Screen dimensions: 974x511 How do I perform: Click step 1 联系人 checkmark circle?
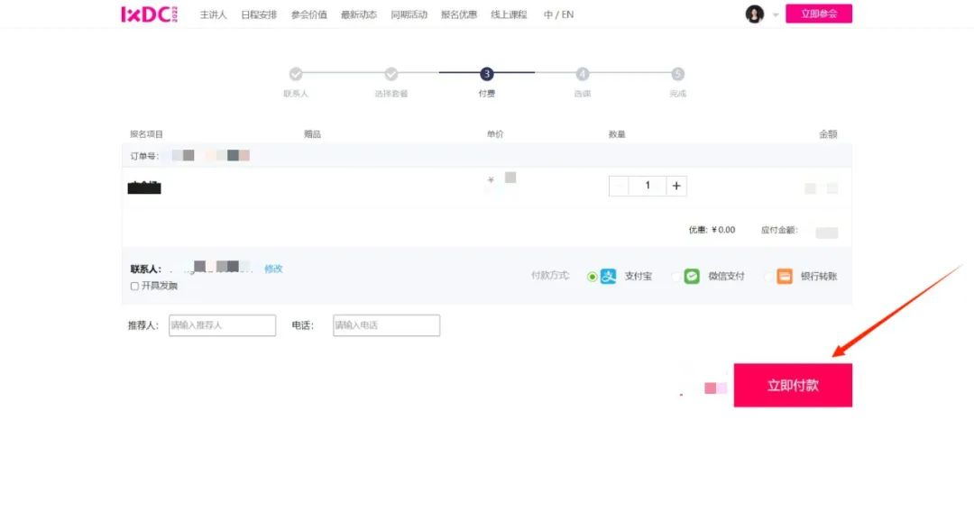pos(296,74)
